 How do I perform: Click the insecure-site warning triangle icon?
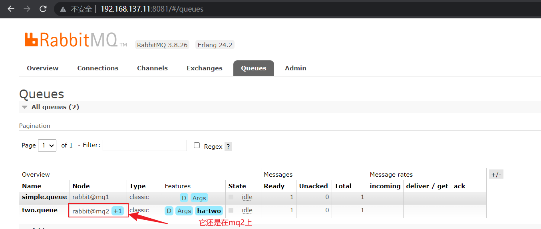tap(63, 9)
